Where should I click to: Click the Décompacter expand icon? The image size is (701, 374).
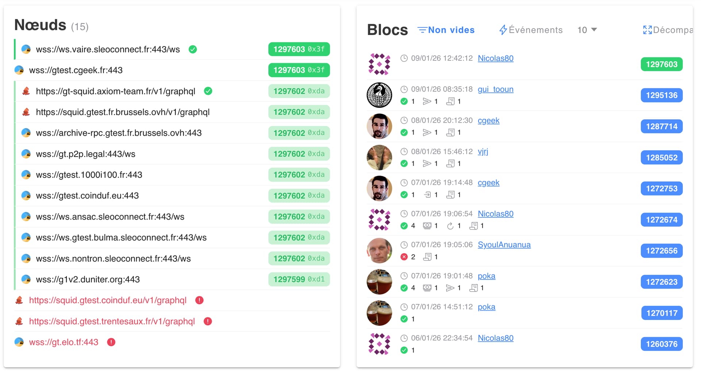pyautogui.click(x=647, y=30)
